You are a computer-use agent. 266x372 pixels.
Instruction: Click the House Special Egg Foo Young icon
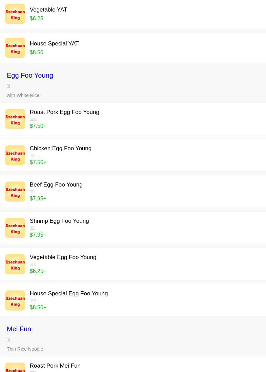coord(15,300)
